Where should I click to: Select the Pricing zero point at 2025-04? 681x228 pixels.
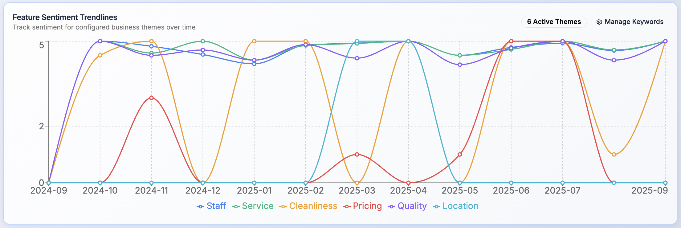408,183
